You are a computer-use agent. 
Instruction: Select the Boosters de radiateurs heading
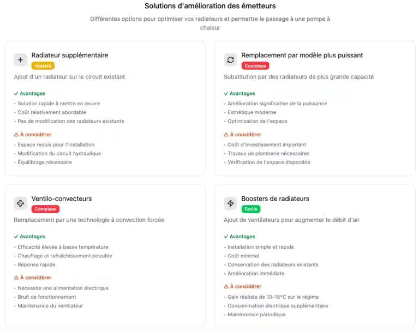275,198
